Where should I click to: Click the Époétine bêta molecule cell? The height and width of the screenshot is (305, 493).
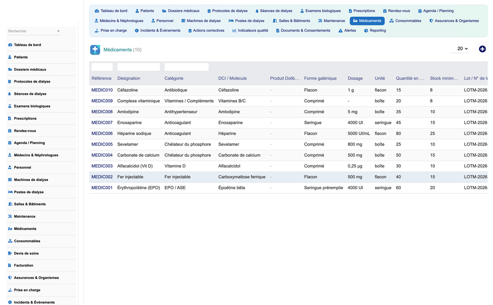click(x=232, y=188)
